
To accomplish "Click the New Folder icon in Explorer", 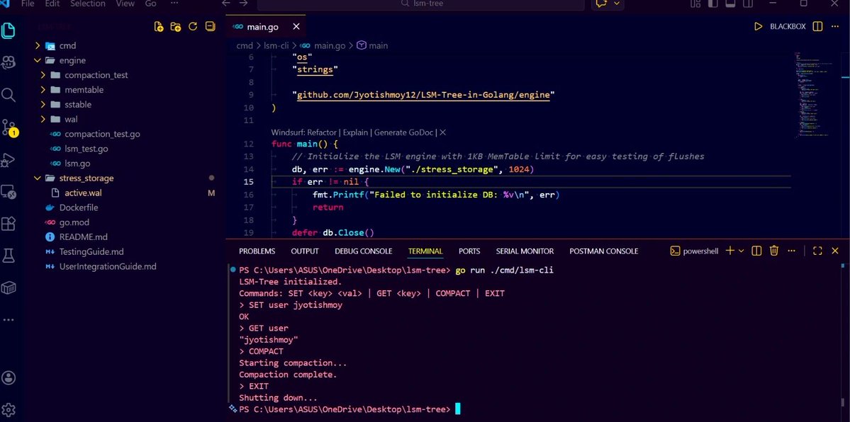I will [x=176, y=26].
